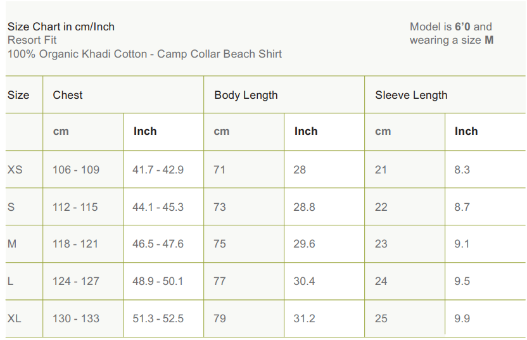This screenshot has height=340, width=527.
Task: Click the Chest column header
Action: tap(68, 95)
